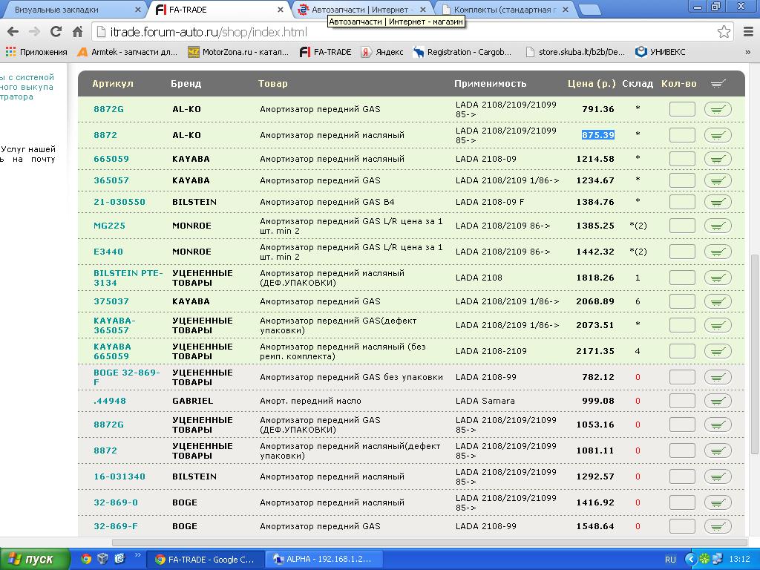The height and width of the screenshot is (570, 760).
Task: Add BILSTEIN 21-030550 to cart
Action: 718,202
